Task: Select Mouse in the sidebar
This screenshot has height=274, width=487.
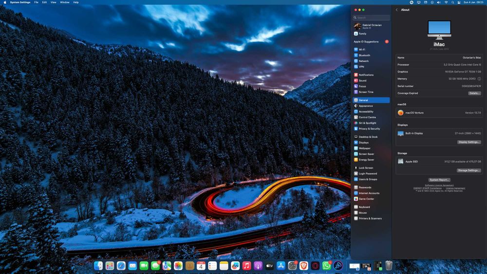Action: [371, 213]
